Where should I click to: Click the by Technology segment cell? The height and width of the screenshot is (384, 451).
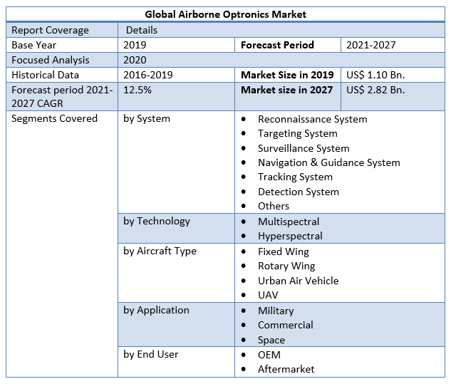coord(157,221)
